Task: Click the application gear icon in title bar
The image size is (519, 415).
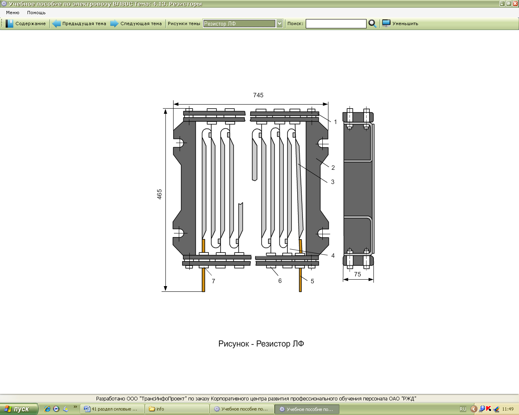Action: [x=4, y=4]
